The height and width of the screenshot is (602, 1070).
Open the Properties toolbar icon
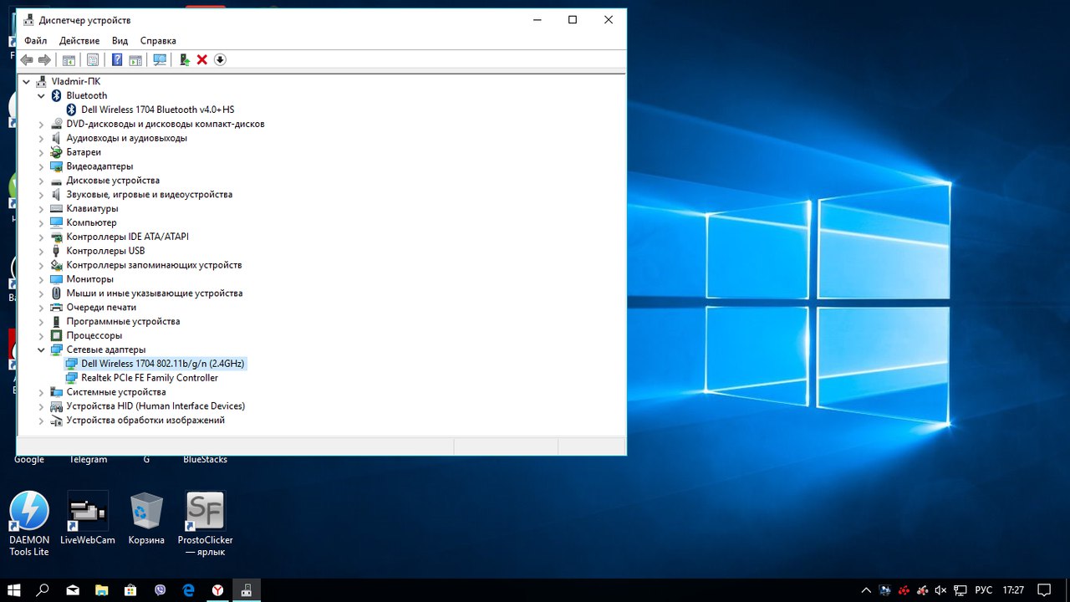click(93, 59)
